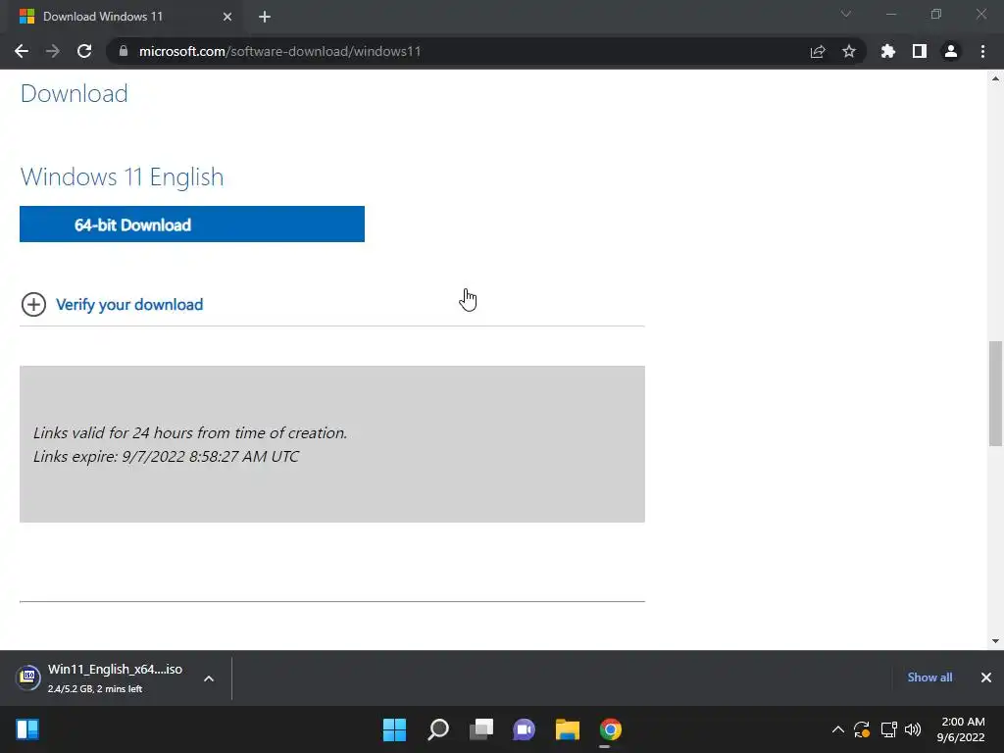Click the forward navigation arrow
This screenshot has height=753, width=1004.
point(53,51)
